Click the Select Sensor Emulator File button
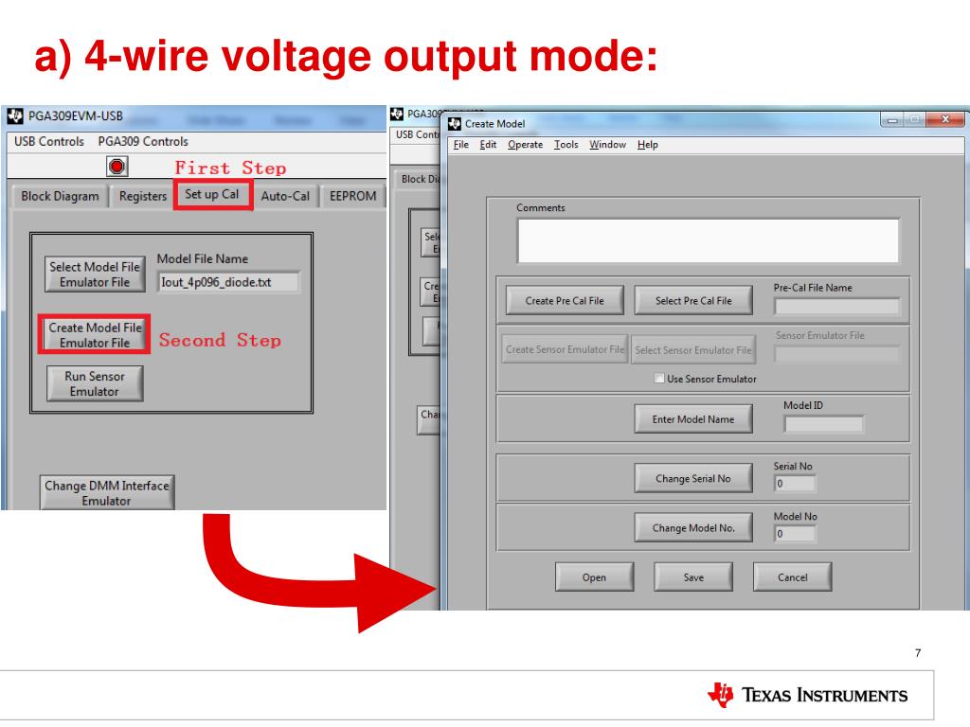The width and height of the screenshot is (970, 727). point(693,350)
